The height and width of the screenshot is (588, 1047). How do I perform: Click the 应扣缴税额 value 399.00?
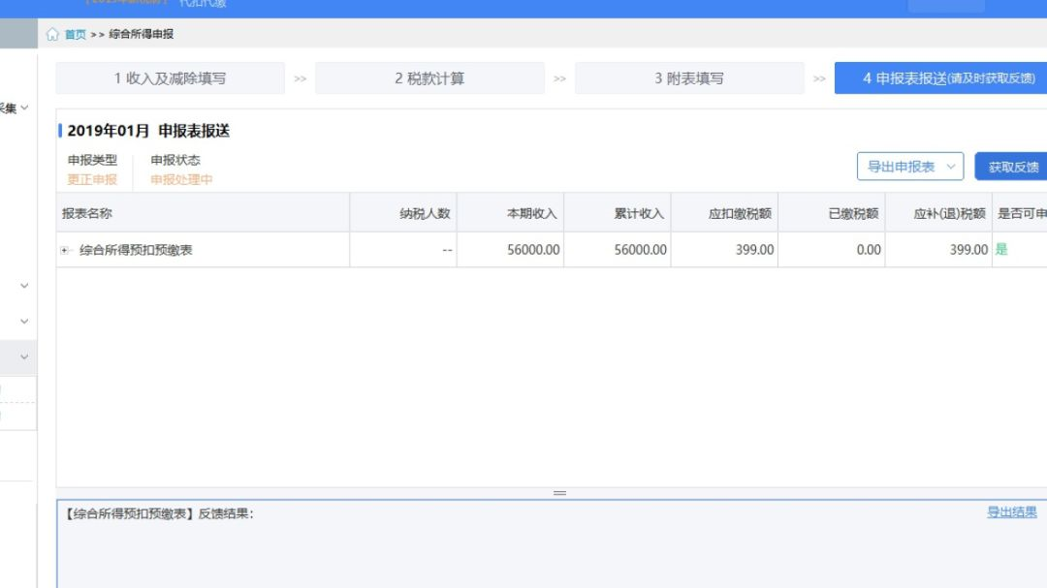pos(754,250)
